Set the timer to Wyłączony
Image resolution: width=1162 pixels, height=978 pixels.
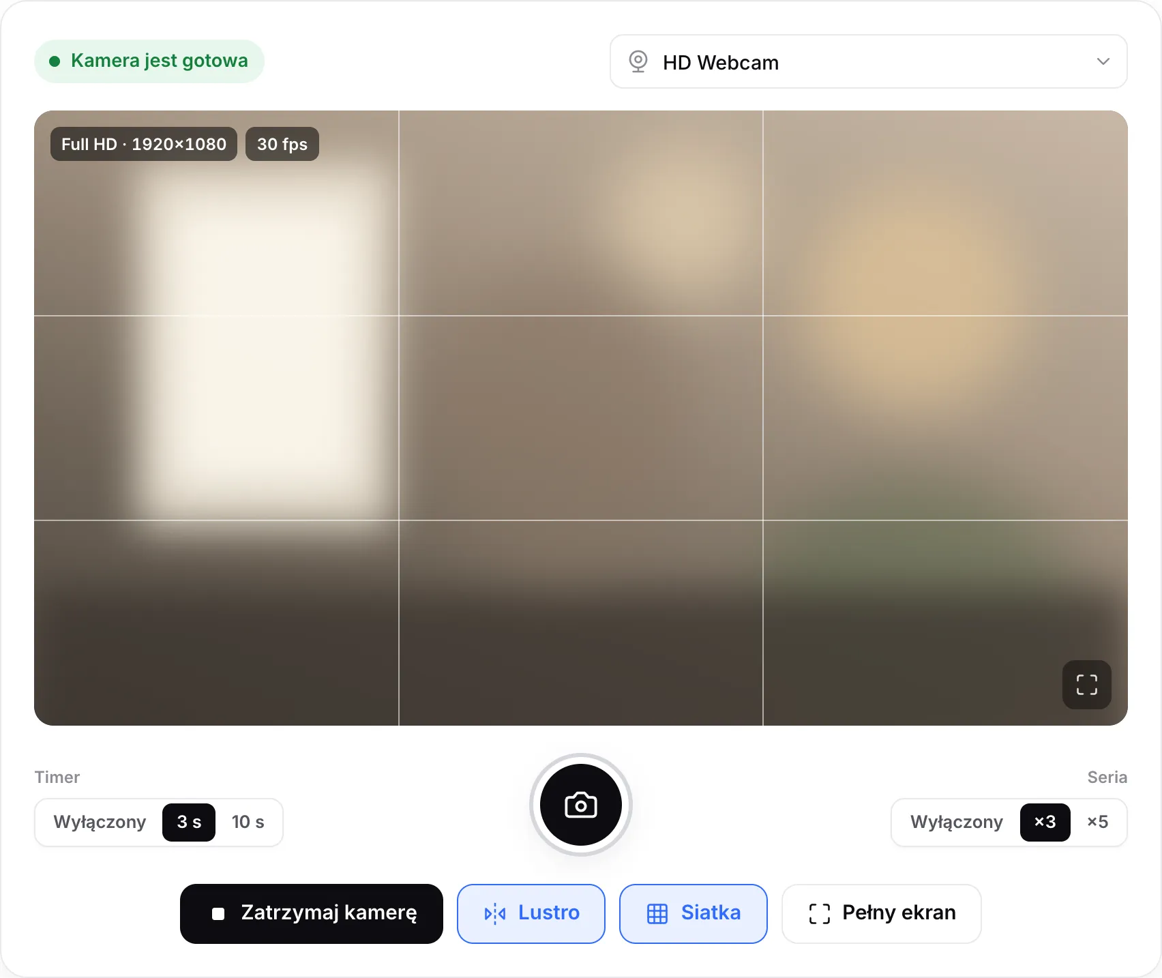(100, 822)
